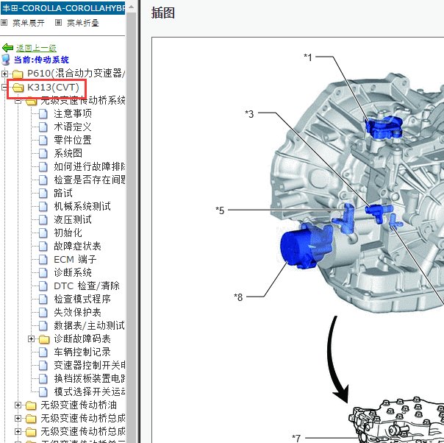The image size is (444, 443).
Task: Open the 零件位置 document
Action: pyautogui.click(x=73, y=140)
